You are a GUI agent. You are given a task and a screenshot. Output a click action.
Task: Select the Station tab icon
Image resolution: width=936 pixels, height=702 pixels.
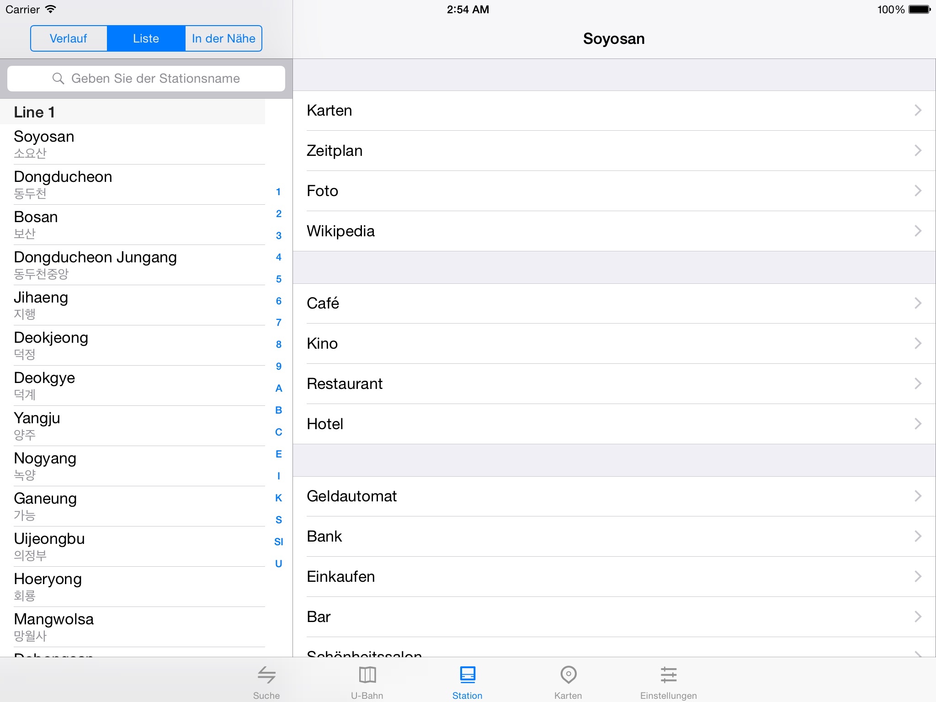coord(467,675)
